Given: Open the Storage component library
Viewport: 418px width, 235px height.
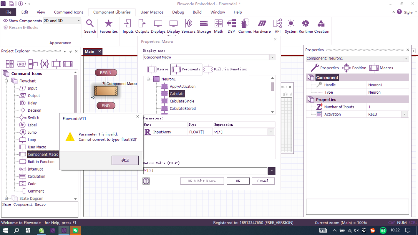Looking at the screenshot, I should (204, 27).
